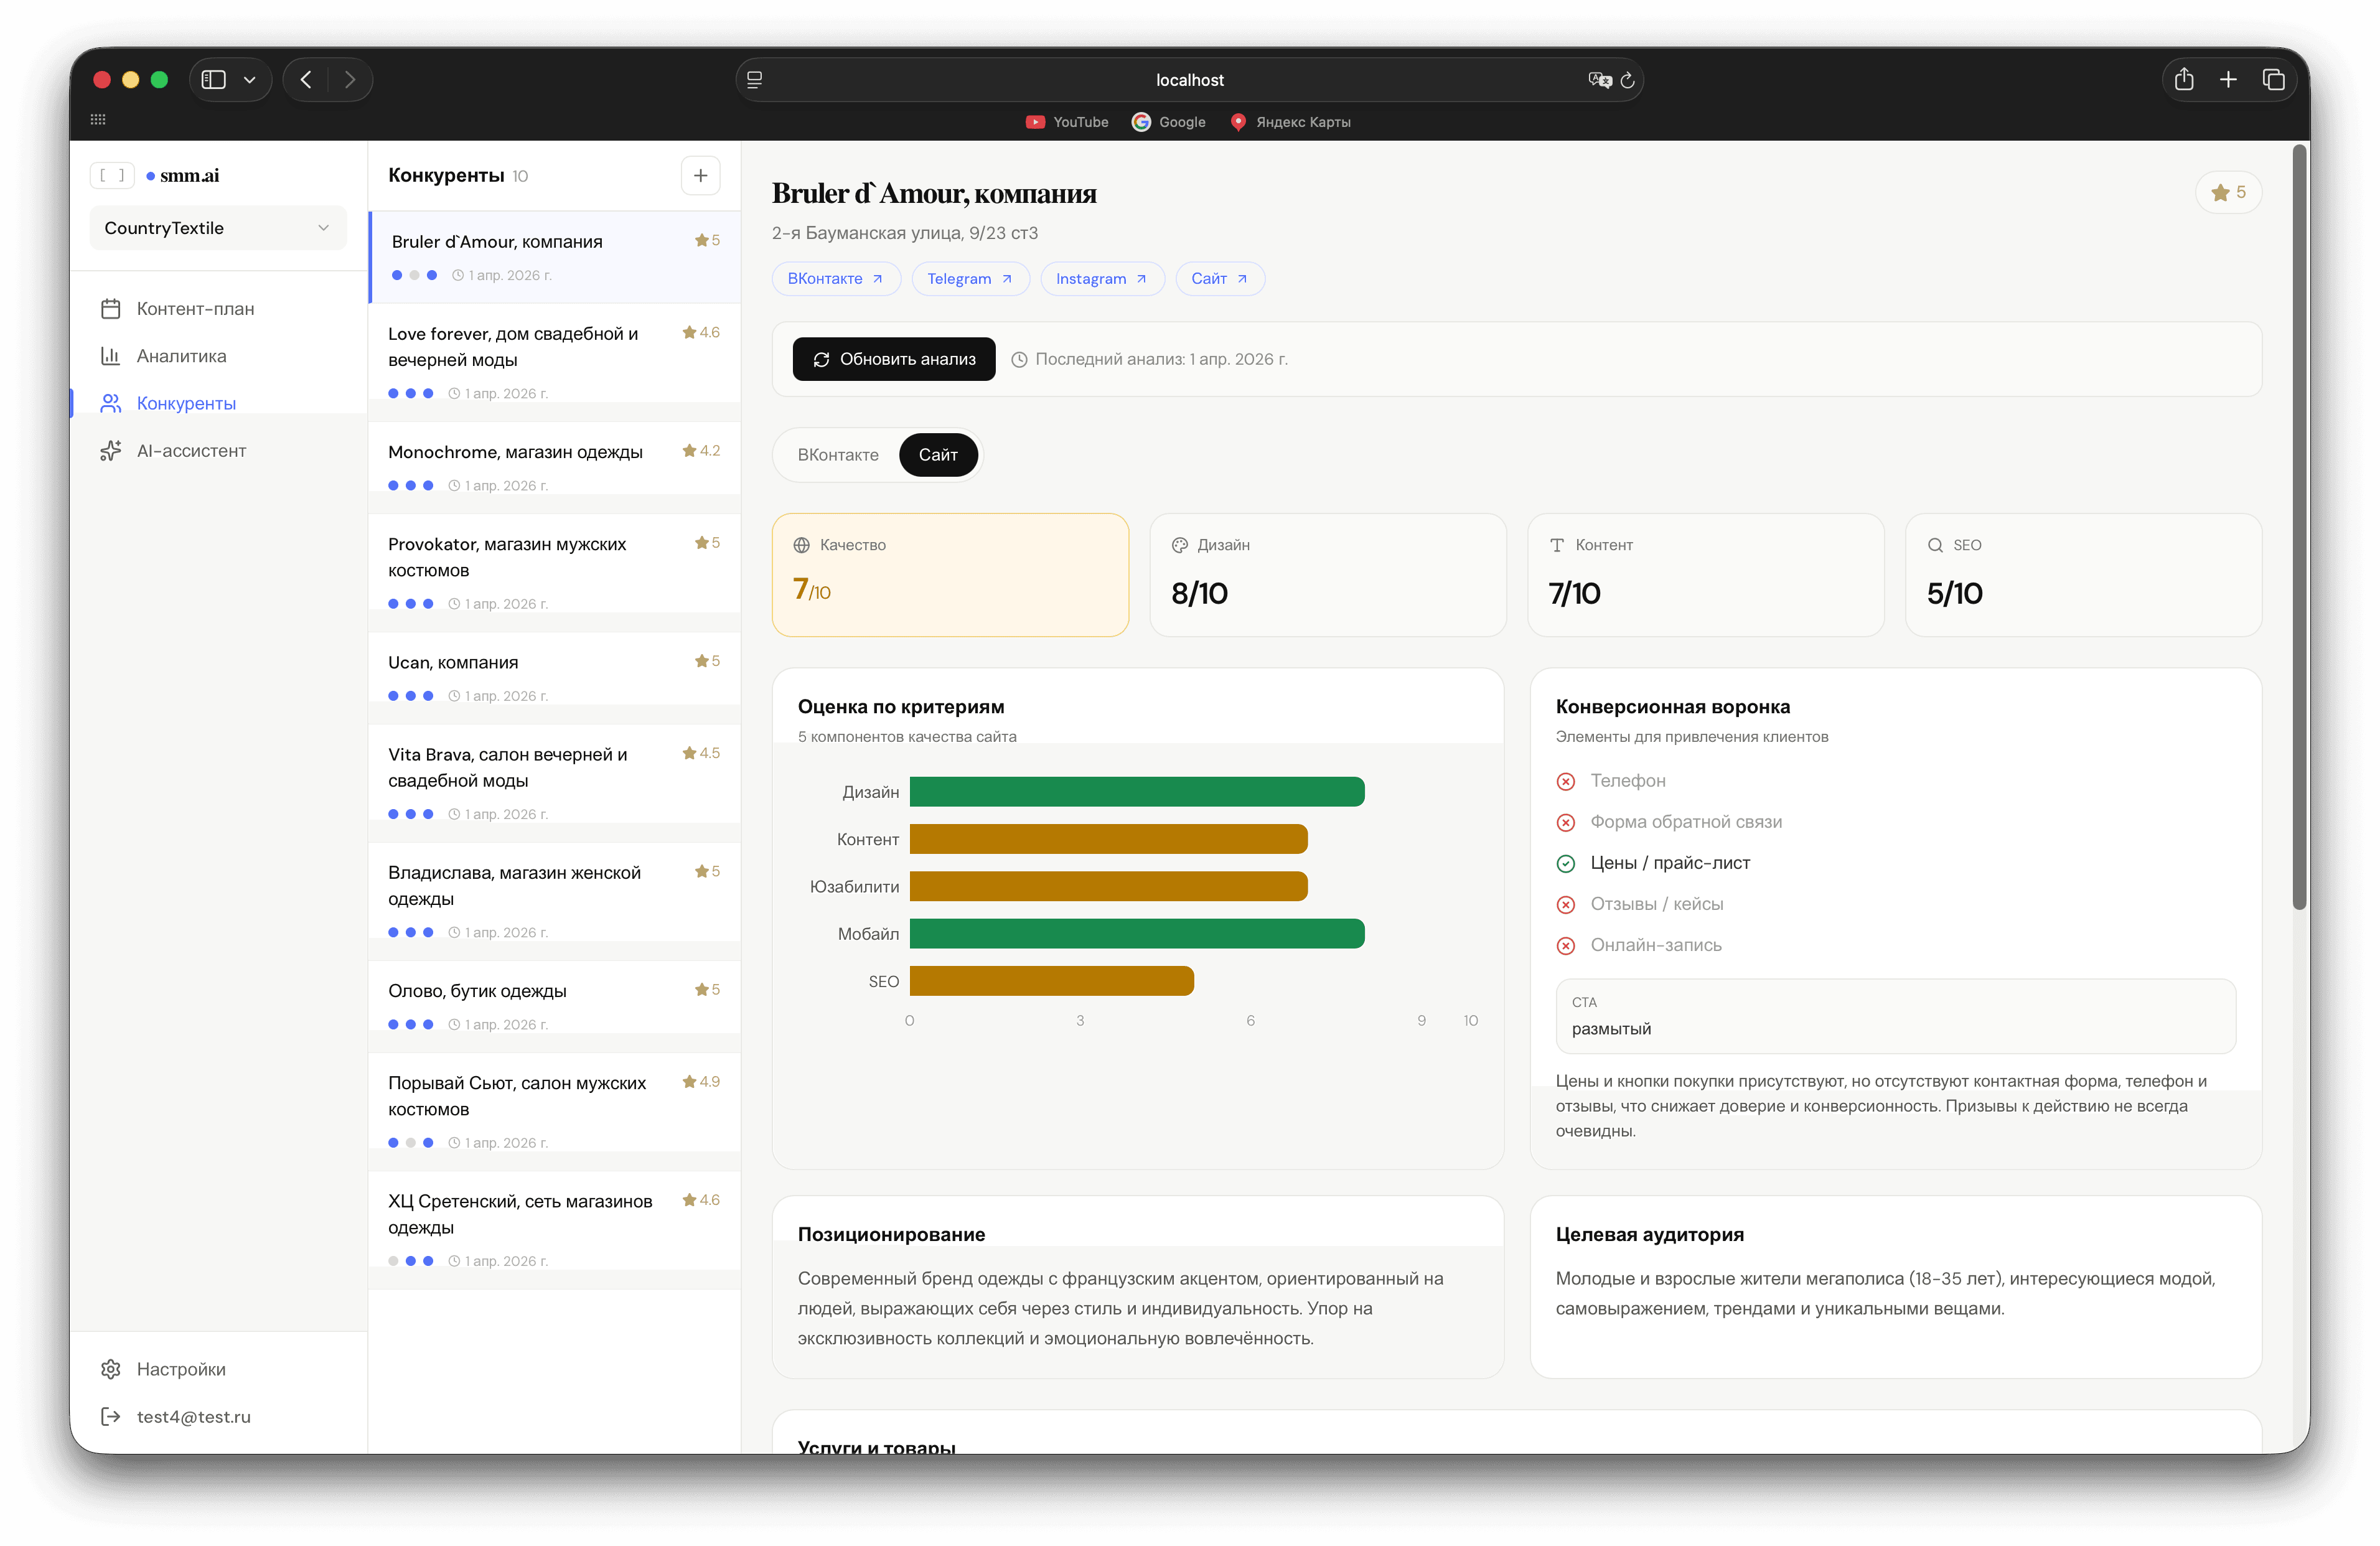Select ХЦ Сретенский in the list

click(555, 1229)
